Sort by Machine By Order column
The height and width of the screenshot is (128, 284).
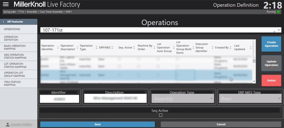tap(154, 47)
